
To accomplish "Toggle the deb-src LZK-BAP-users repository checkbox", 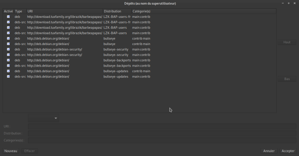I will 8,33.
